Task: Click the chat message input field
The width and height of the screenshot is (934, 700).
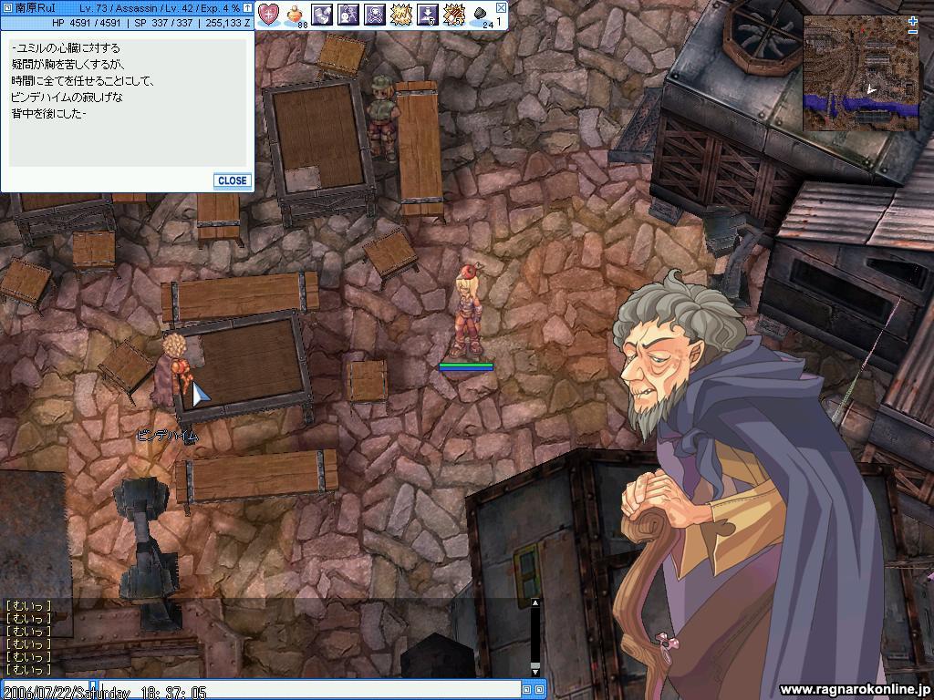Action: (x=310, y=689)
